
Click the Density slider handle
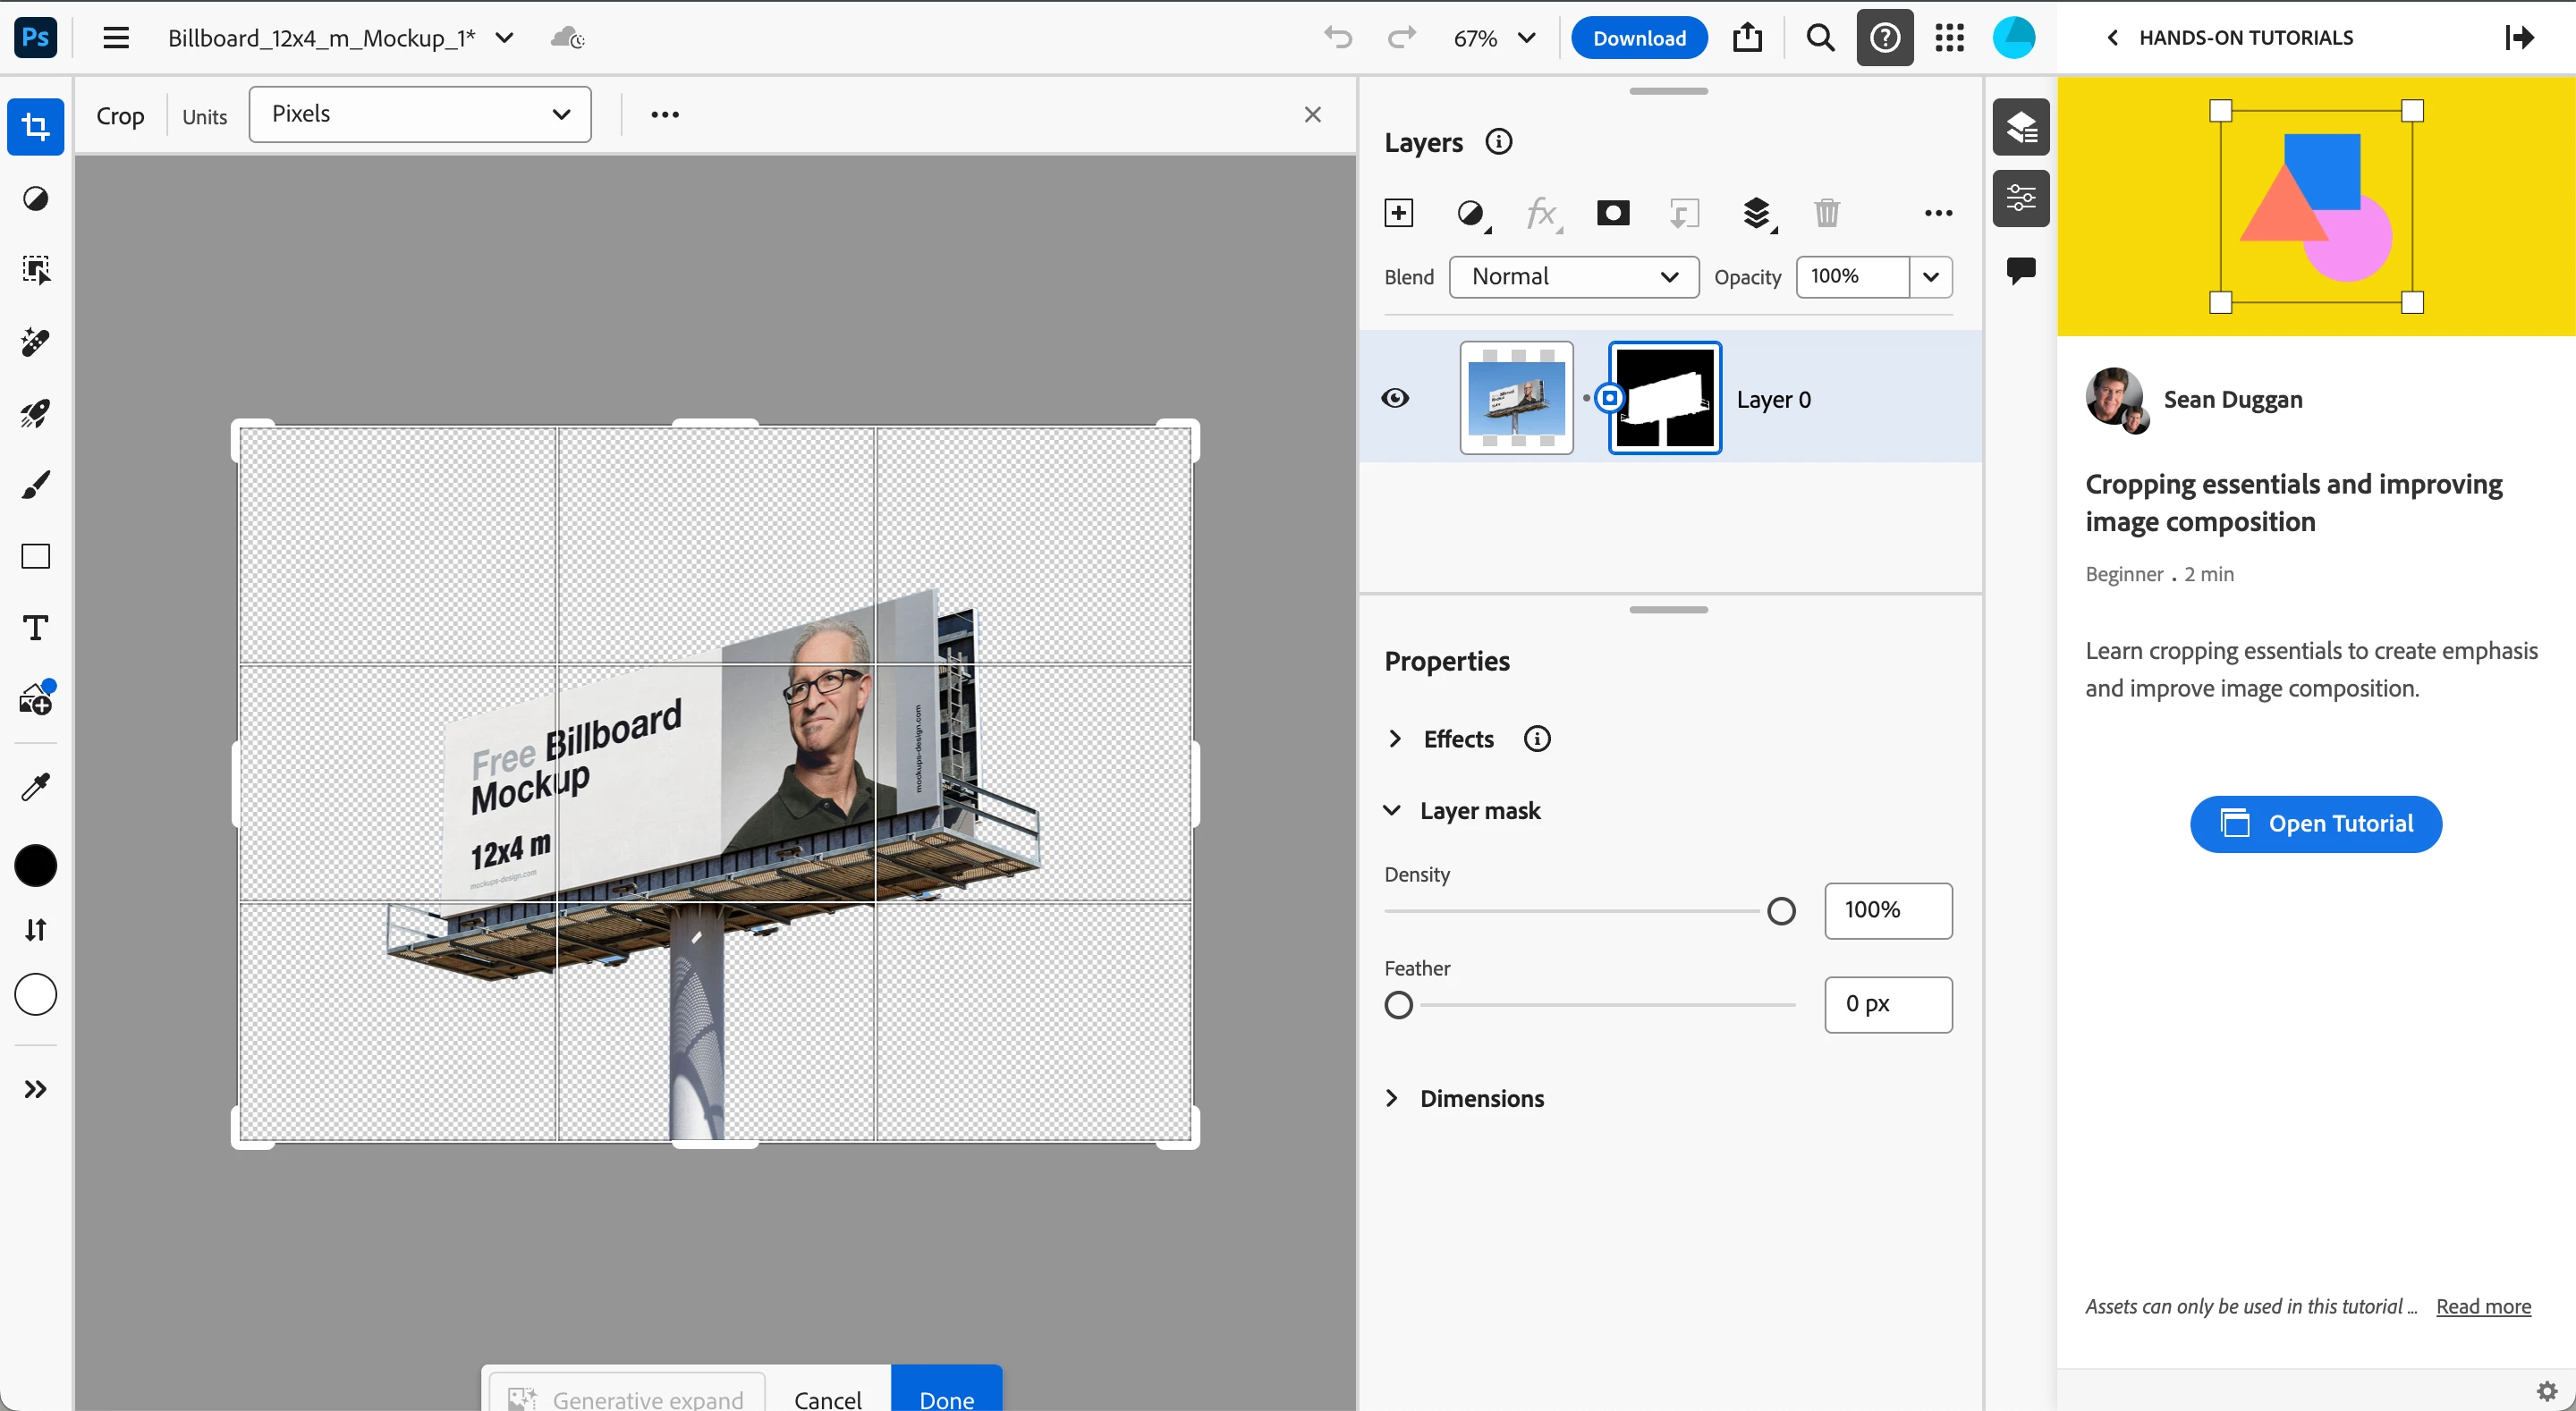click(x=1780, y=911)
